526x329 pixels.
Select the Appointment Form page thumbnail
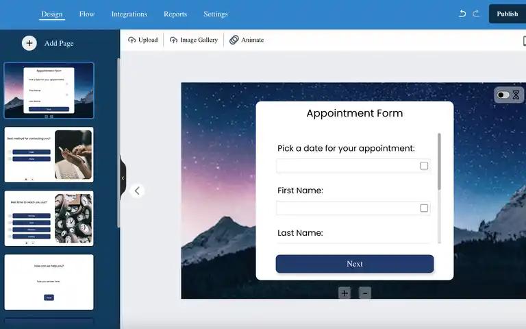(49, 90)
